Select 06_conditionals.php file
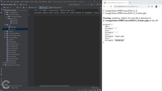 pyautogui.click(x=13, y=55)
